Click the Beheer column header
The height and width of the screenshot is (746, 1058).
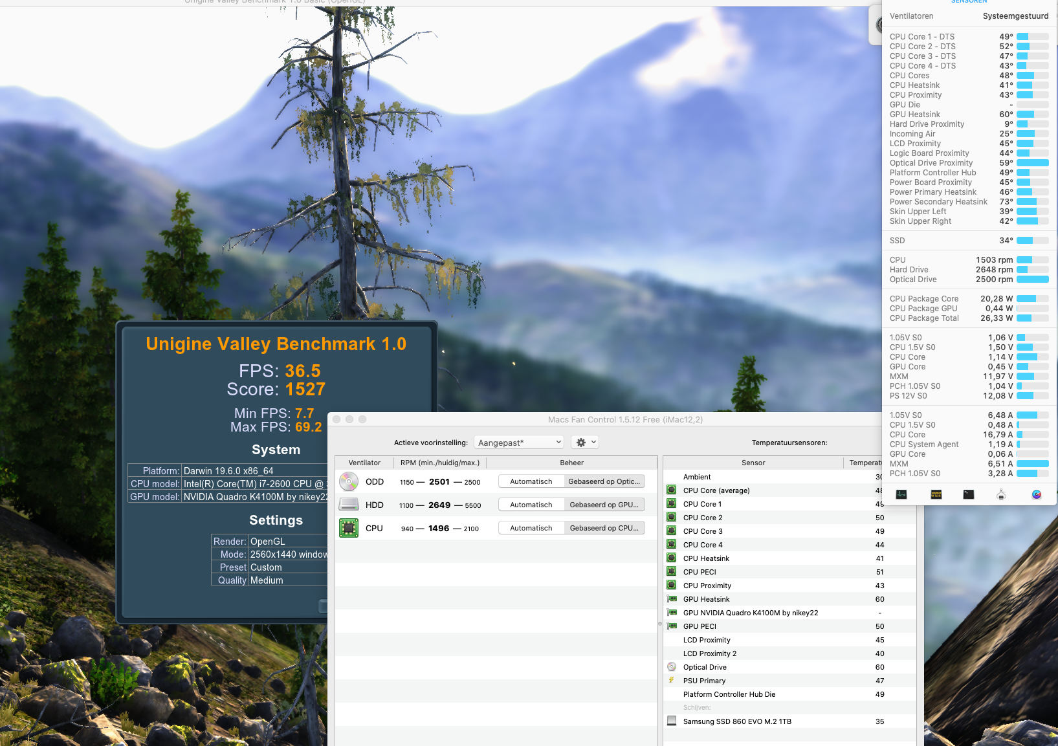coord(572,463)
